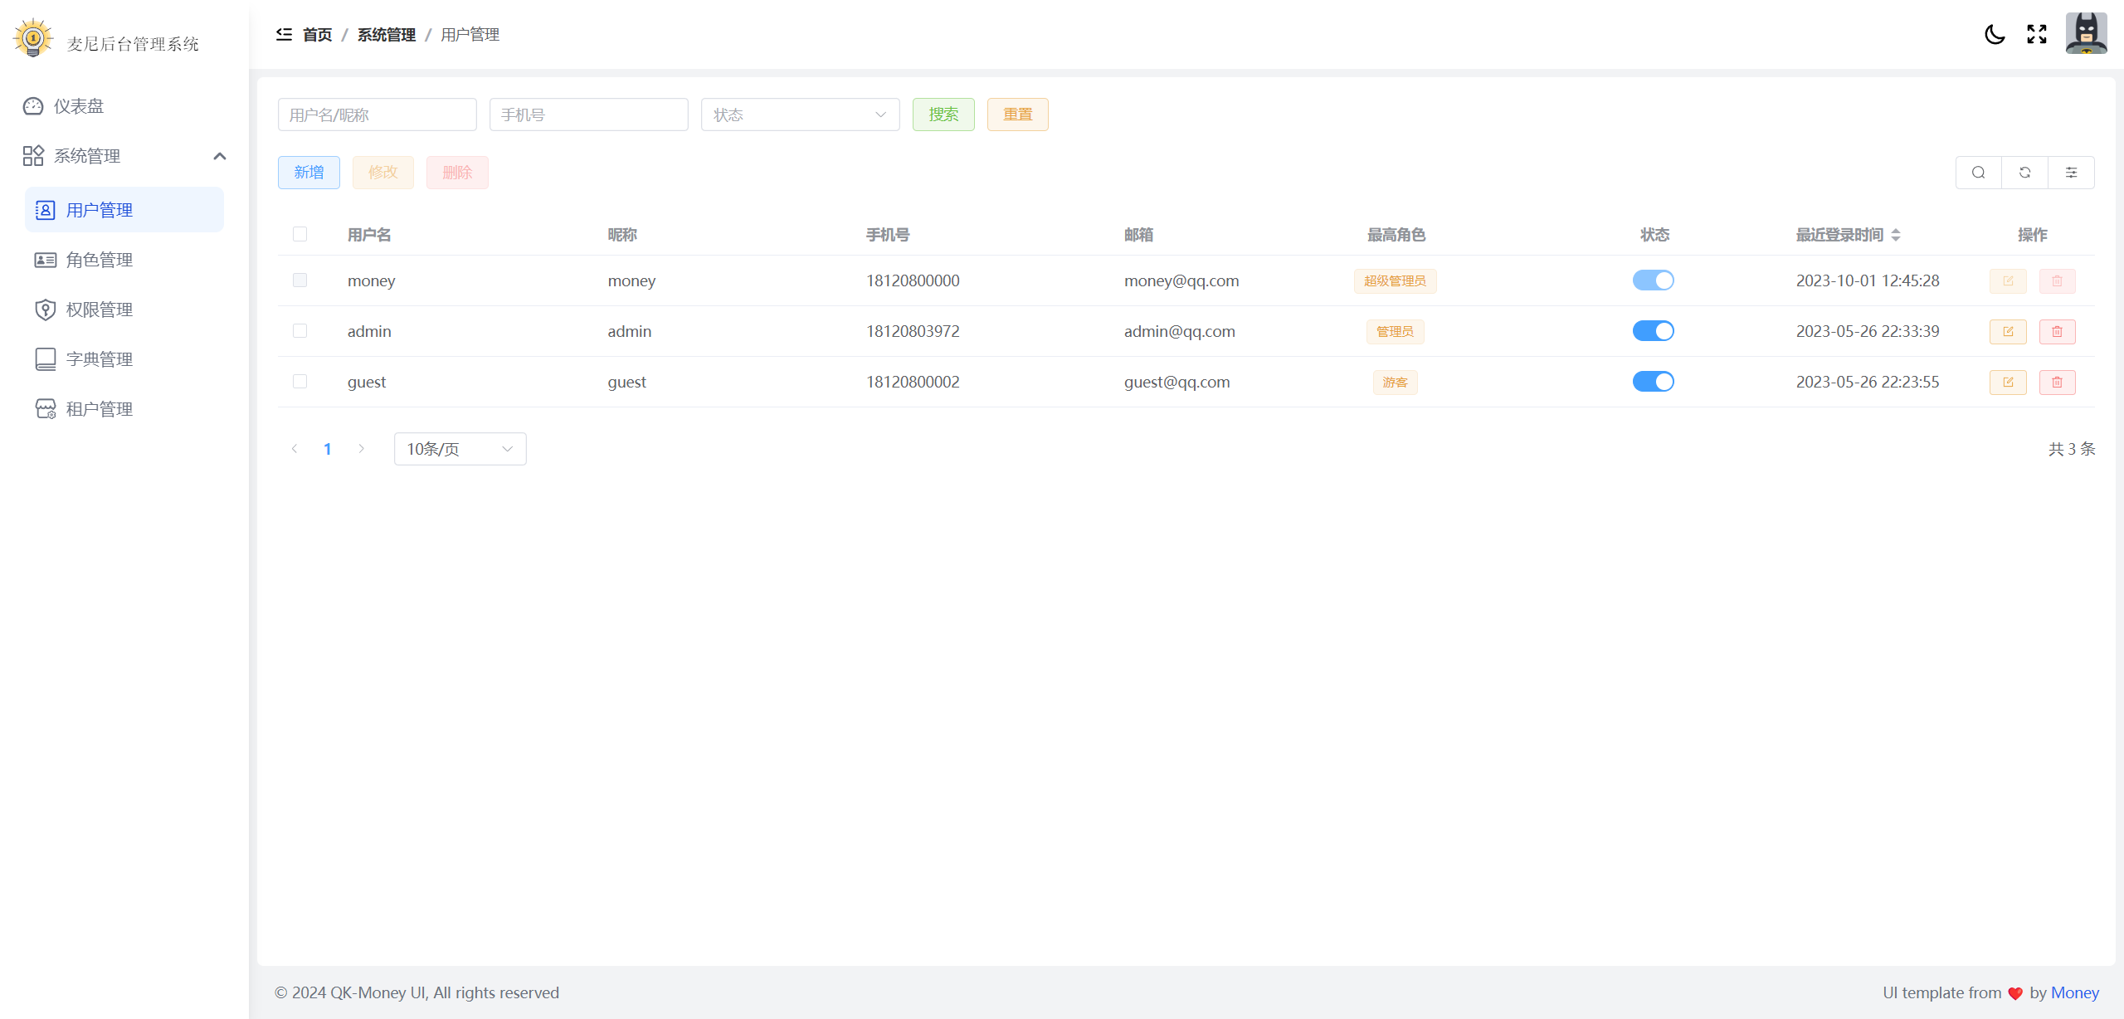This screenshot has height=1019, width=2124.
Task: Sort by 最近登录时间 column arrows
Action: click(1895, 236)
